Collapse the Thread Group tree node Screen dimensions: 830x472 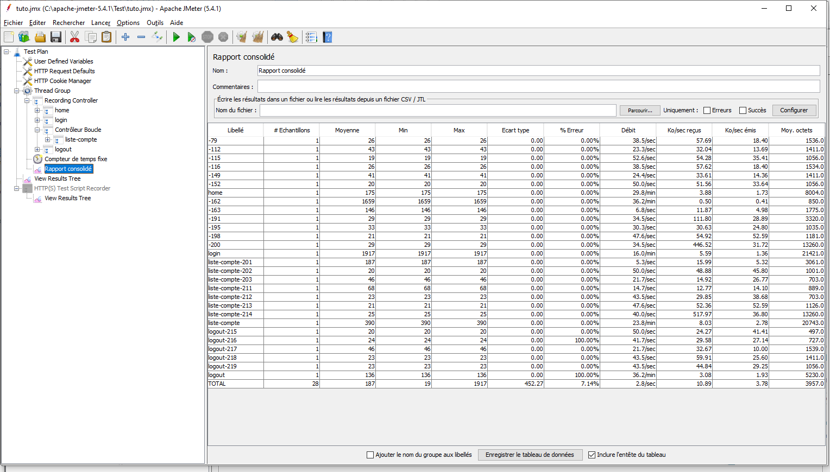pyautogui.click(x=16, y=91)
